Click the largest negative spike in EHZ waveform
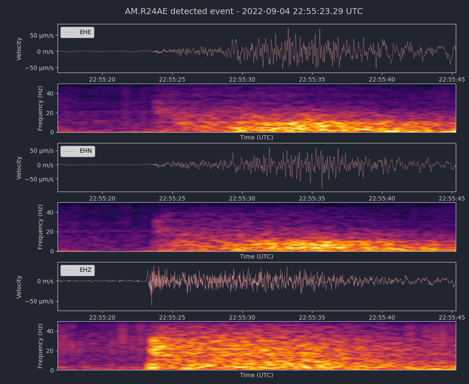The width and height of the screenshot is (469, 384). point(151,305)
